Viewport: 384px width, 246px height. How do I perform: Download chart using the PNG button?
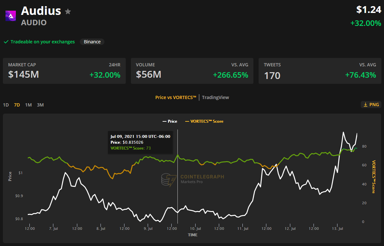click(x=371, y=105)
